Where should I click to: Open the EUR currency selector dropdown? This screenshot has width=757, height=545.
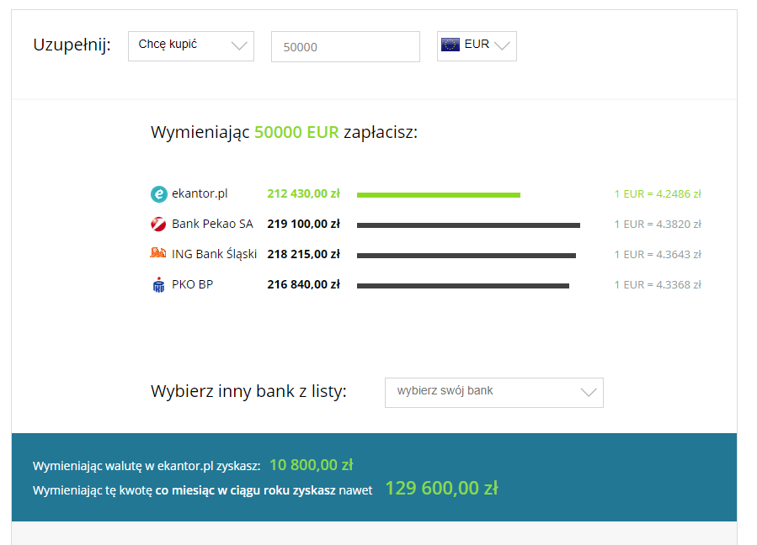click(x=477, y=46)
